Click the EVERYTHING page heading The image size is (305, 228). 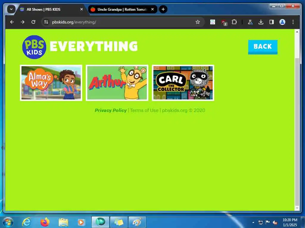click(x=94, y=46)
